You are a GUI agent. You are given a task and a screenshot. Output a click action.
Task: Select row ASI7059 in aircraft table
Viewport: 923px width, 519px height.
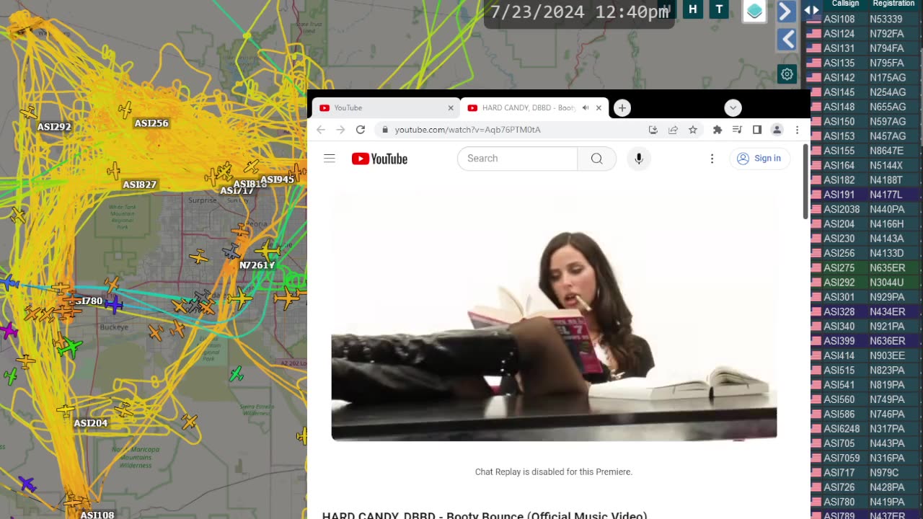tap(864, 458)
